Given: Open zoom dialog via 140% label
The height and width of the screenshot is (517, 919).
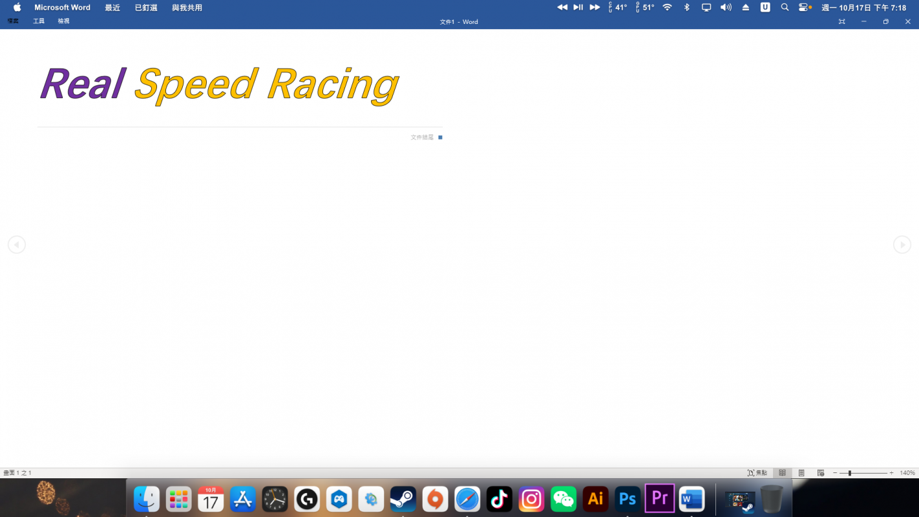Looking at the screenshot, I should [x=907, y=473].
